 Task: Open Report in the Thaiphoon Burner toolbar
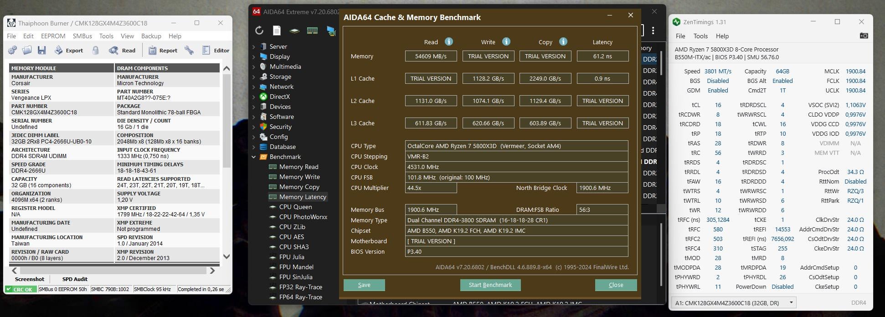163,50
